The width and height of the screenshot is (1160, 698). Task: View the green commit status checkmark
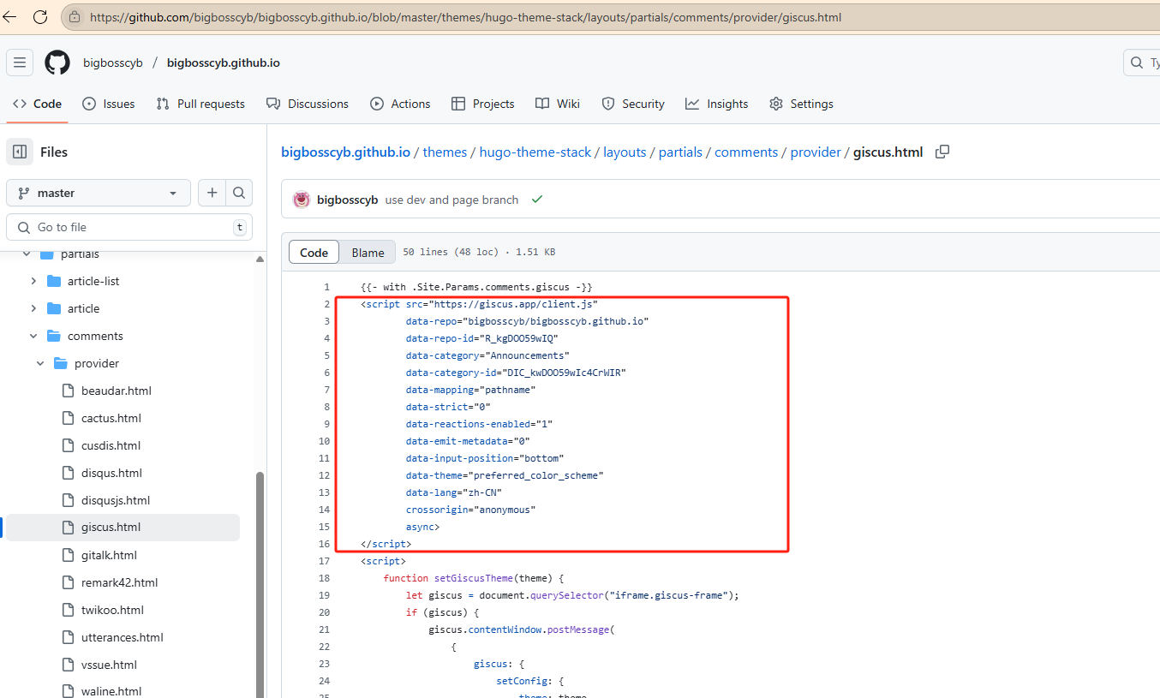[537, 200]
